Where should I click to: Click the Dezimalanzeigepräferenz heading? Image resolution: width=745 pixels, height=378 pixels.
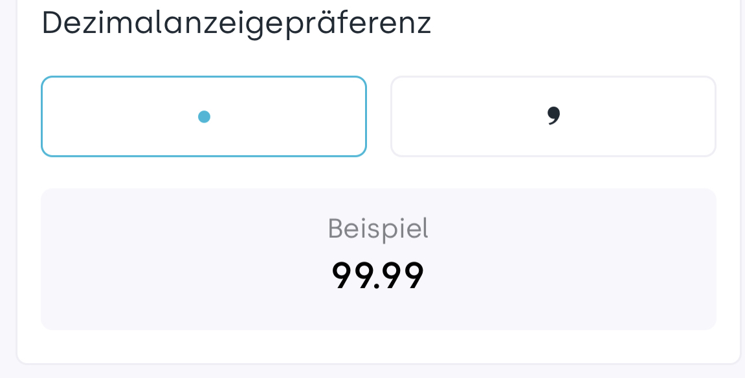click(236, 24)
